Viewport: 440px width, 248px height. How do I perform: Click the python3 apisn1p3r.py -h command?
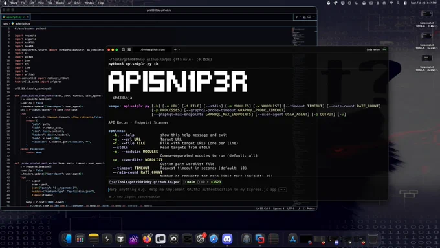click(x=133, y=64)
